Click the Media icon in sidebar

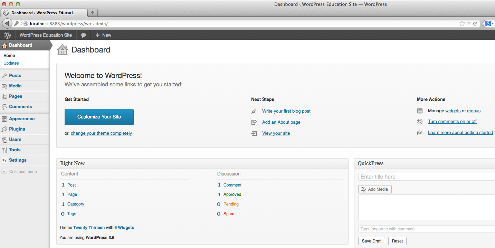pos(4,86)
